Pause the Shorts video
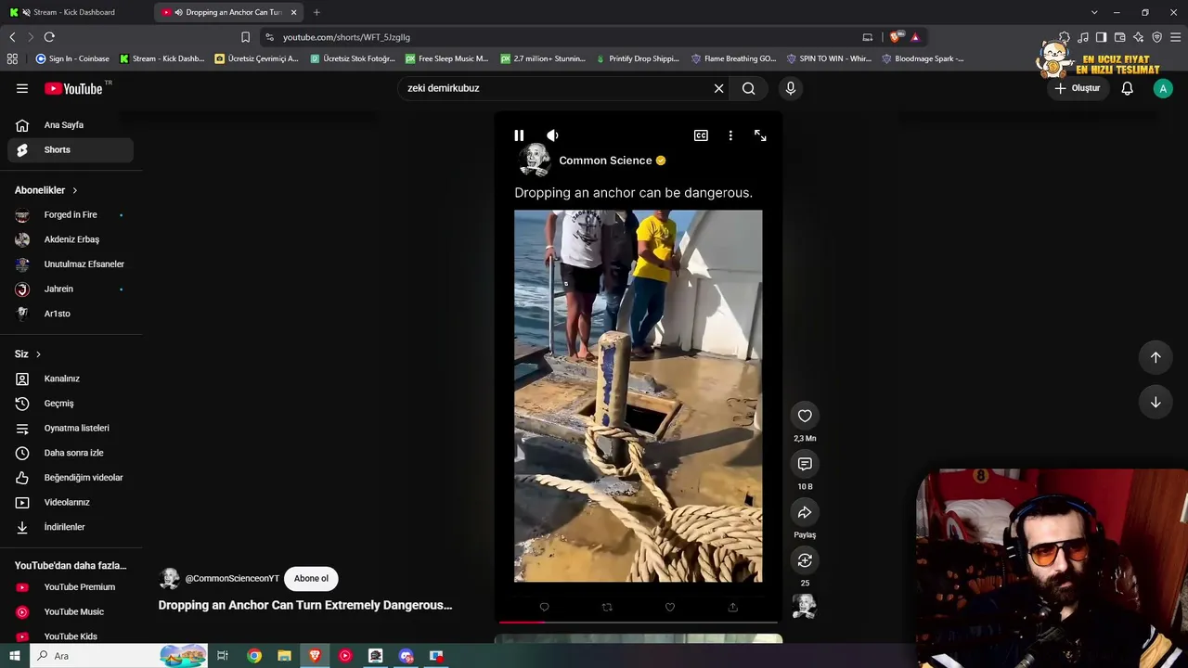This screenshot has height=668, width=1188. tap(519, 135)
